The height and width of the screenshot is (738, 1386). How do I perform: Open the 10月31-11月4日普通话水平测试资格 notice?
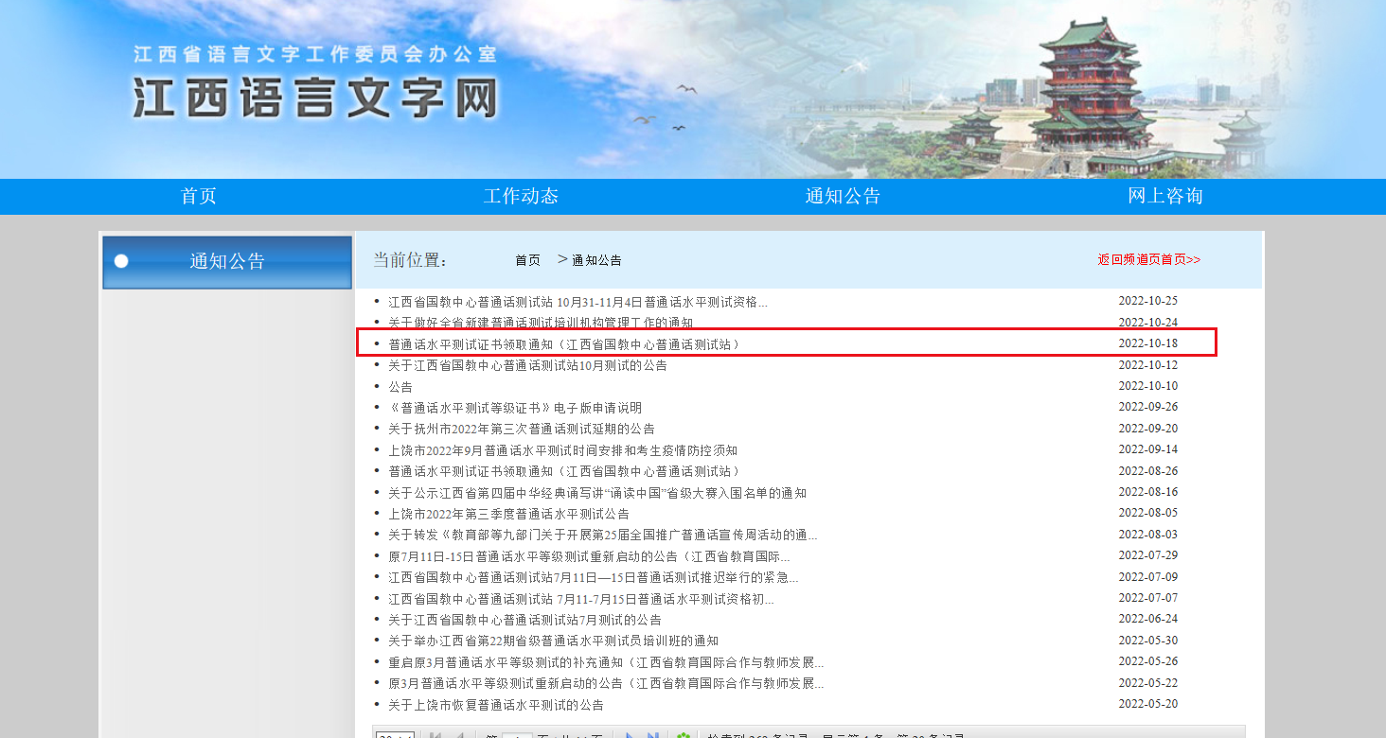(577, 302)
